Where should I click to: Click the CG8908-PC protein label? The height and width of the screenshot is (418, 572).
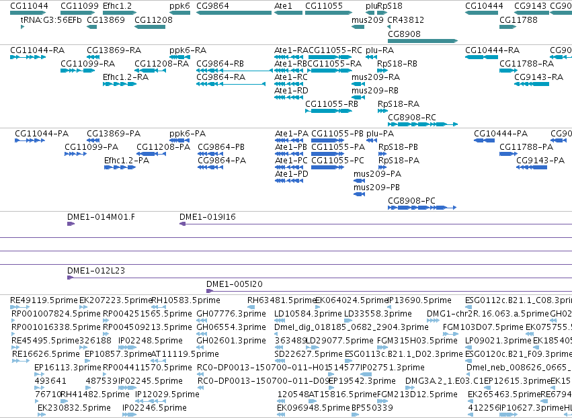411,201
